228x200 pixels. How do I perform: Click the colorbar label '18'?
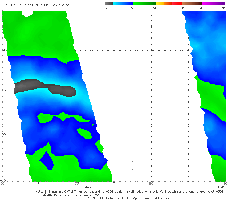(132, 8)
